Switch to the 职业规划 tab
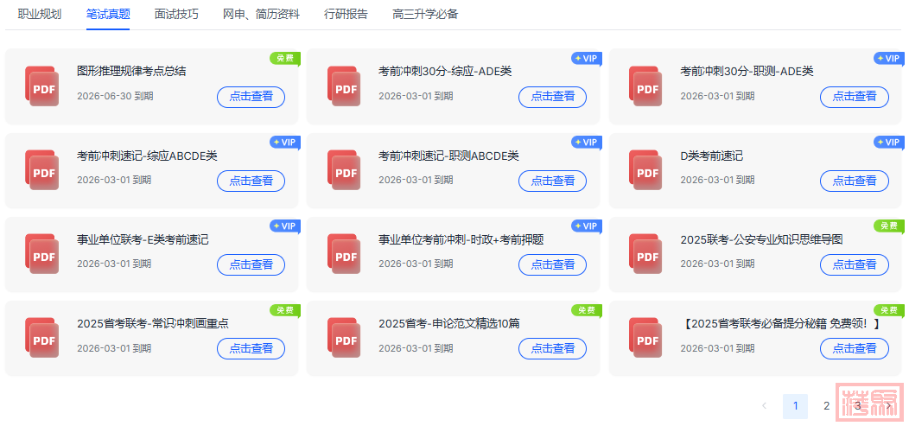 click(40, 14)
